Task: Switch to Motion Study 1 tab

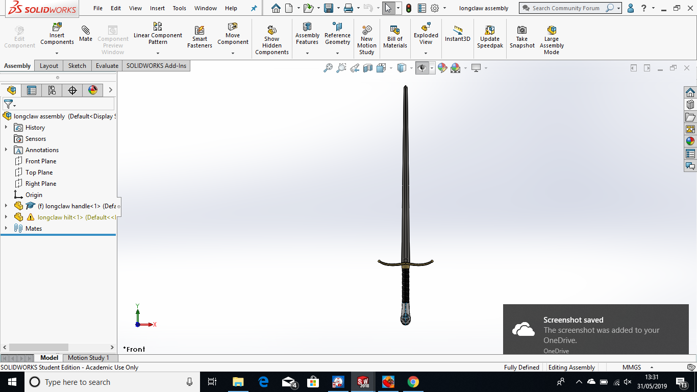Action: pos(88,358)
